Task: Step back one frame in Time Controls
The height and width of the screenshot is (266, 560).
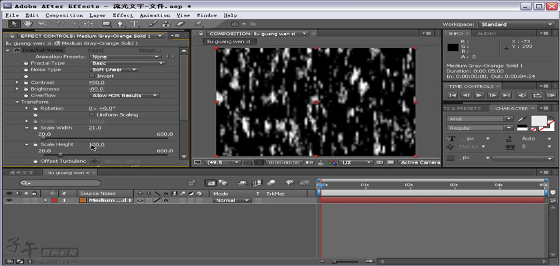Action: click(466, 95)
